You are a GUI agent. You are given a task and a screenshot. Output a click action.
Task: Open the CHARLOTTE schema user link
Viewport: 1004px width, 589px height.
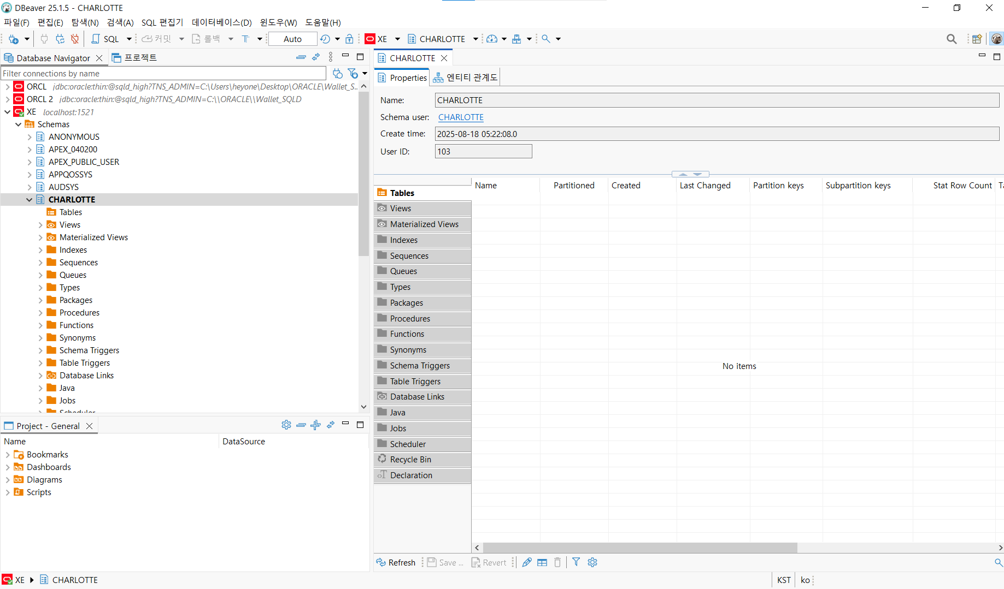coord(461,117)
